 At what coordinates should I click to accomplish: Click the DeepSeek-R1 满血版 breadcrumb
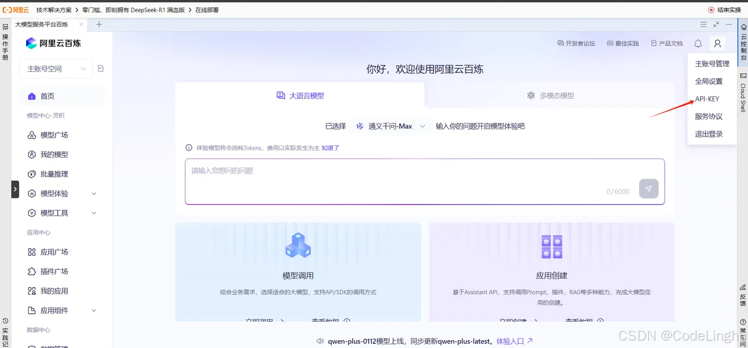click(x=134, y=10)
